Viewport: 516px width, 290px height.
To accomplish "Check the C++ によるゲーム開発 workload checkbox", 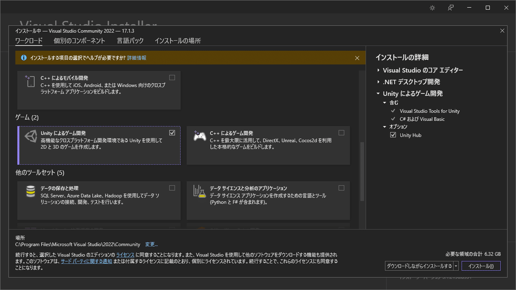I will [341, 133].
